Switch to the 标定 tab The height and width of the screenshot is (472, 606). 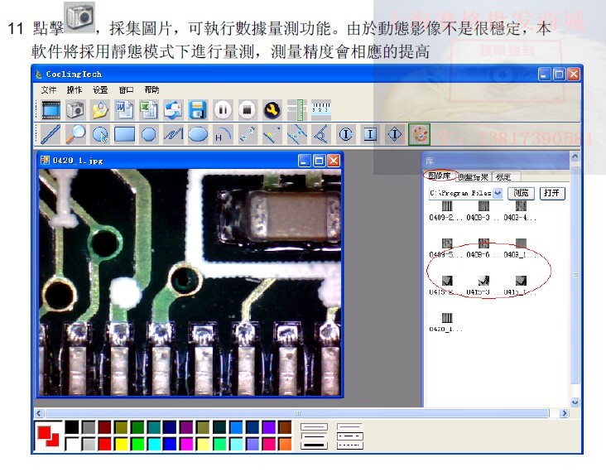point(503,176)
